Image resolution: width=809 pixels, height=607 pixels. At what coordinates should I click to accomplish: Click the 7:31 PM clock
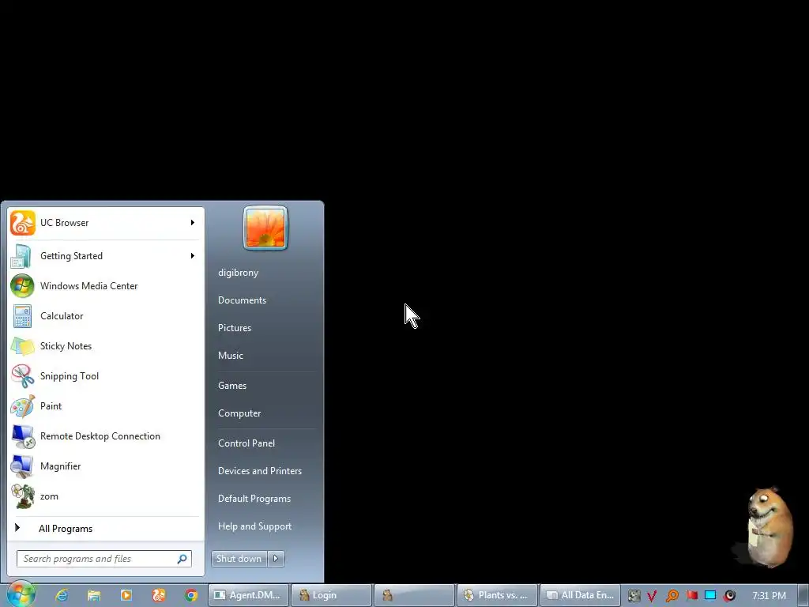click(x=769, y=596)
